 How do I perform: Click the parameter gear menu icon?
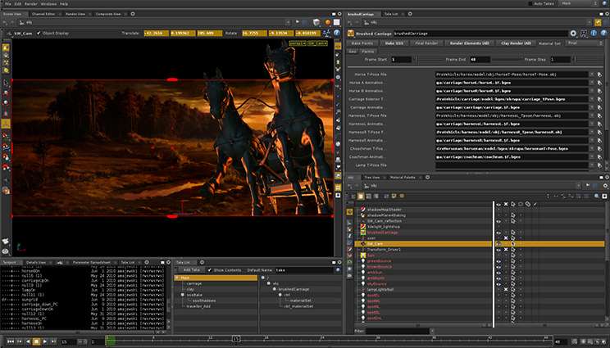[573, 34]
